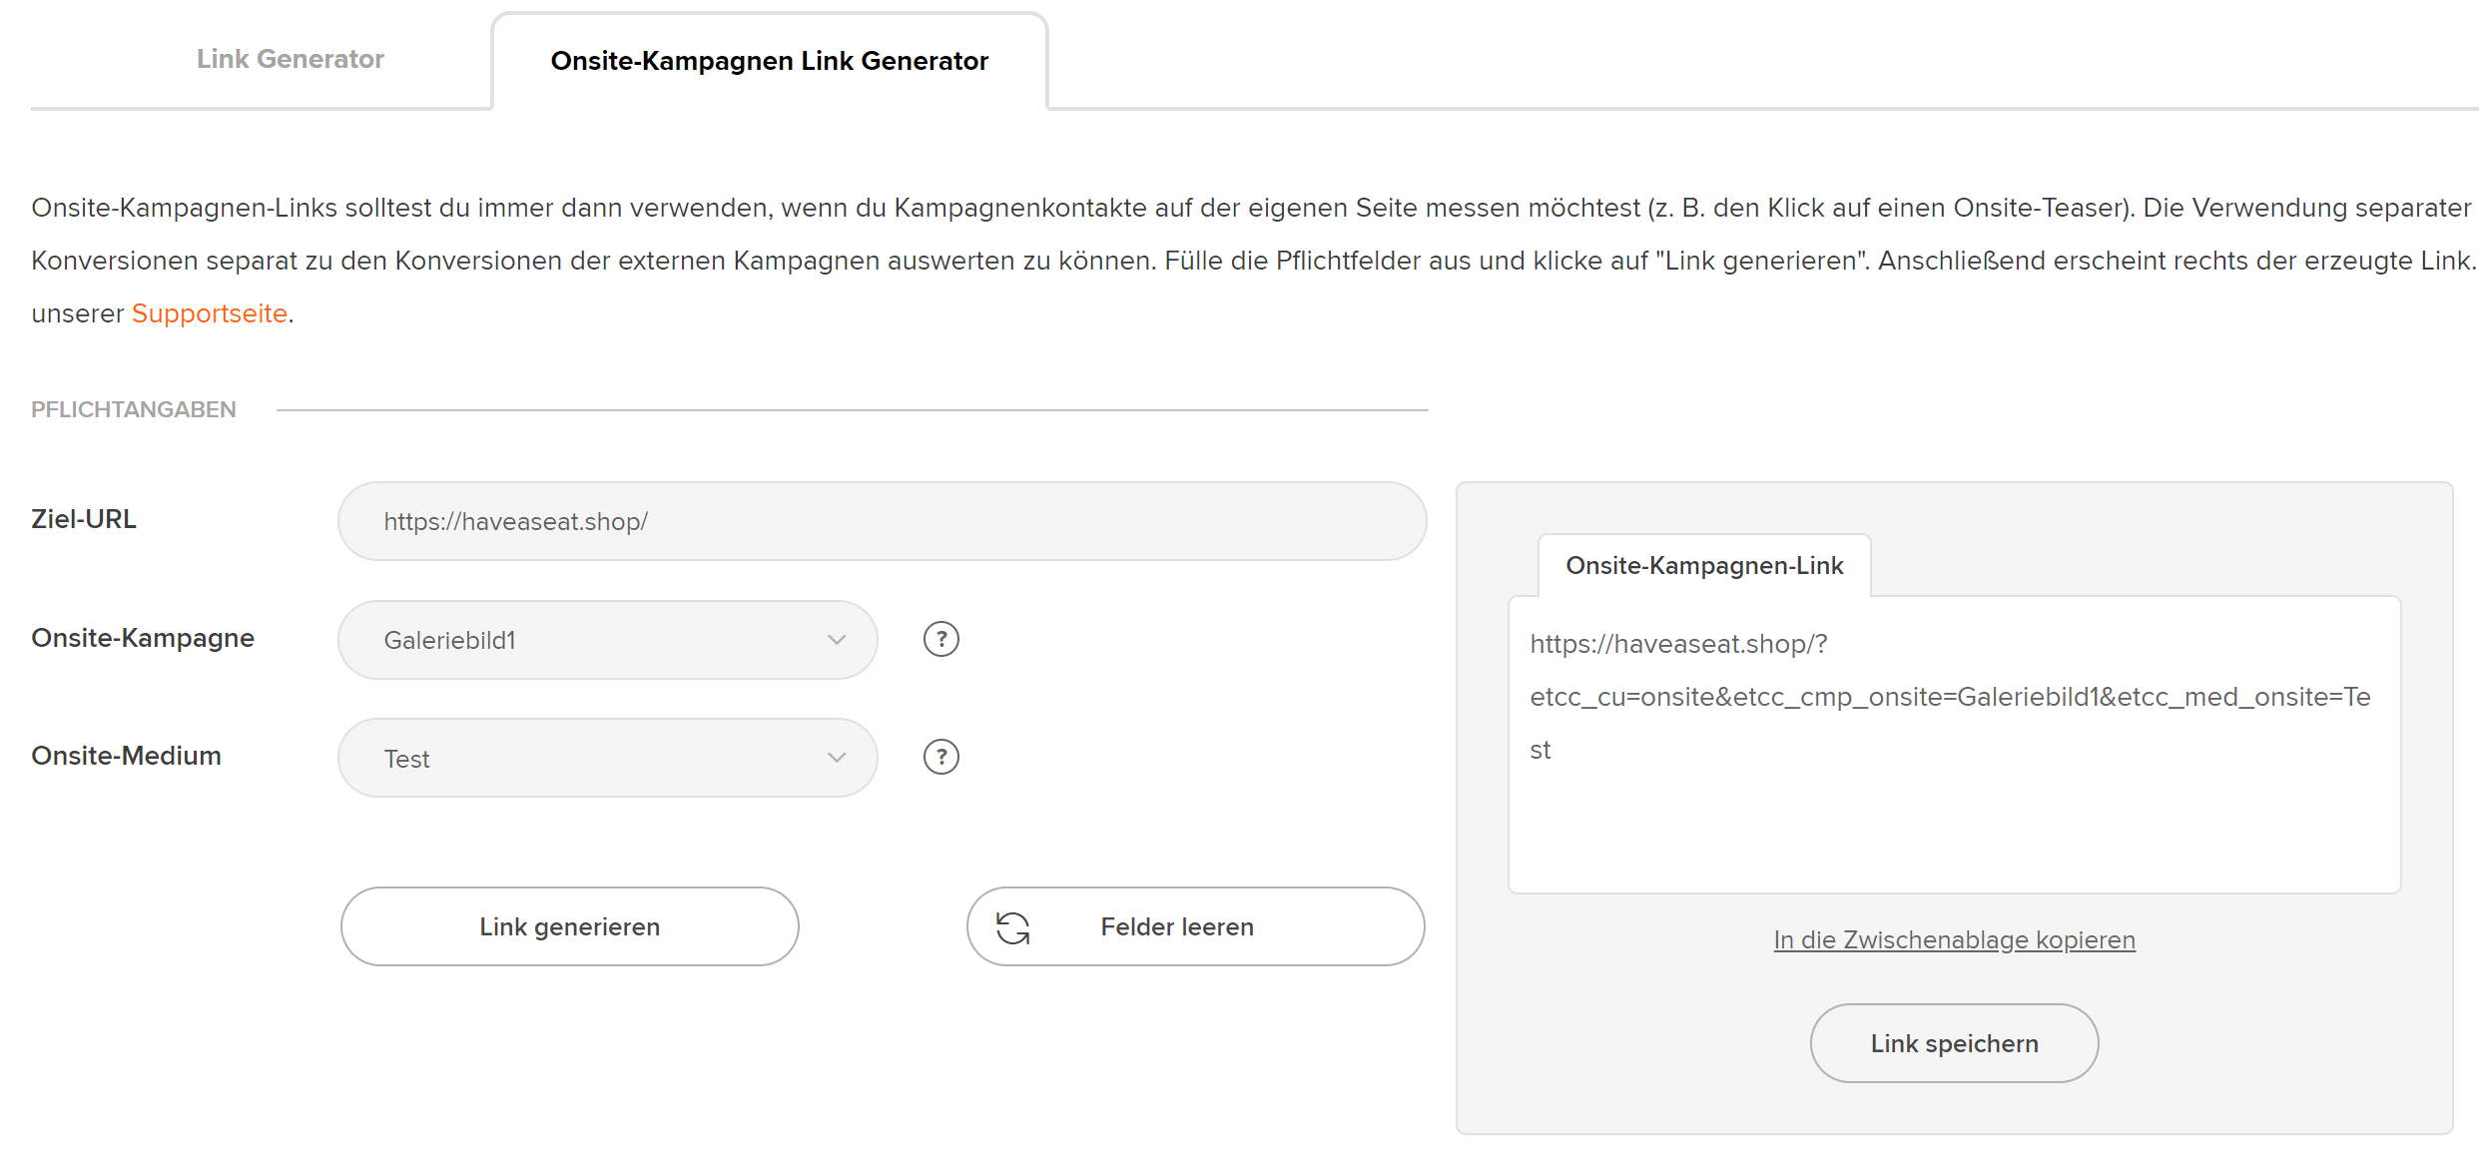The width and height of the screenshot is (2479, 1167).
Task: Click the PFLICHTANGABEN section heading
Action: pyautogui.click(x=134, y=409)
